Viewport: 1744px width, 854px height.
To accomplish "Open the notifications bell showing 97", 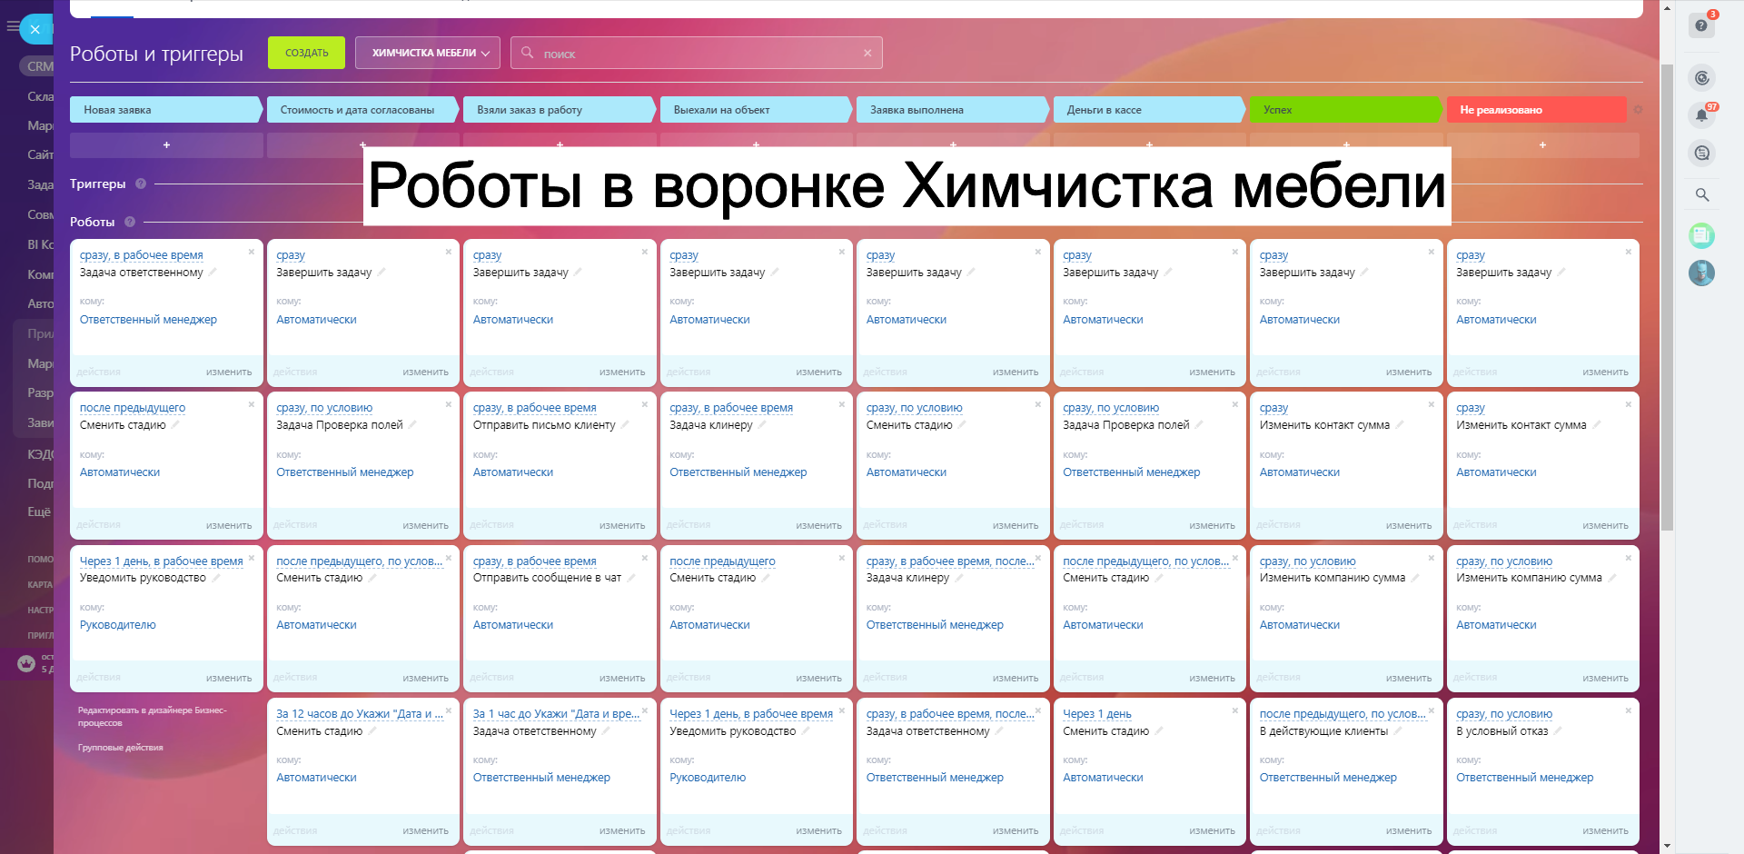I will point(1701,115).
